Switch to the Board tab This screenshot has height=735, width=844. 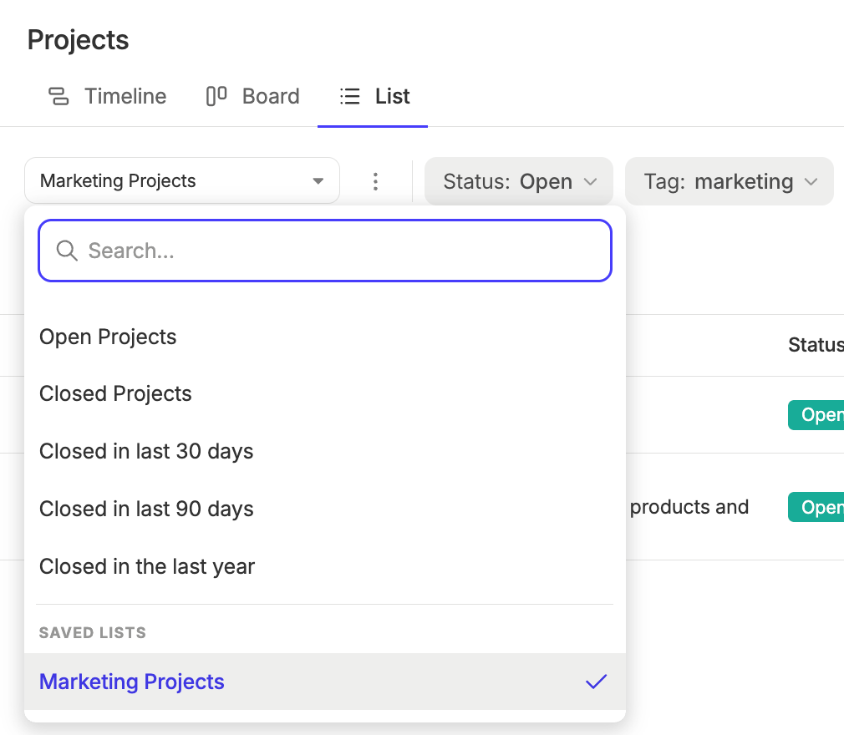click(253, 96)
